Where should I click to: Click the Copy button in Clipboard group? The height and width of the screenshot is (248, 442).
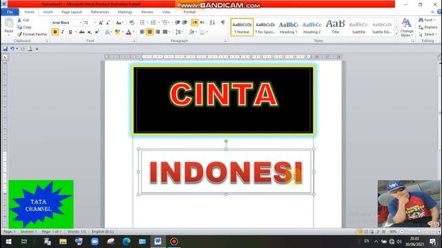pos(24,27)
